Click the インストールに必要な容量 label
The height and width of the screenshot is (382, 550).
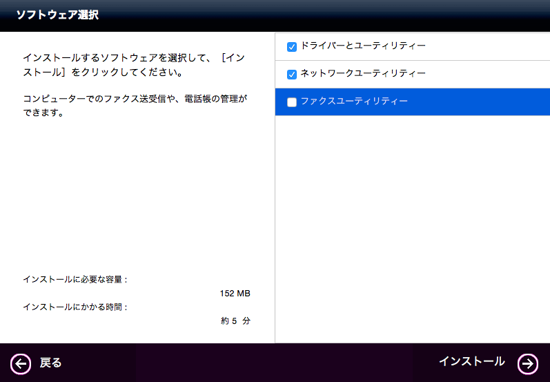pos(75,279)
